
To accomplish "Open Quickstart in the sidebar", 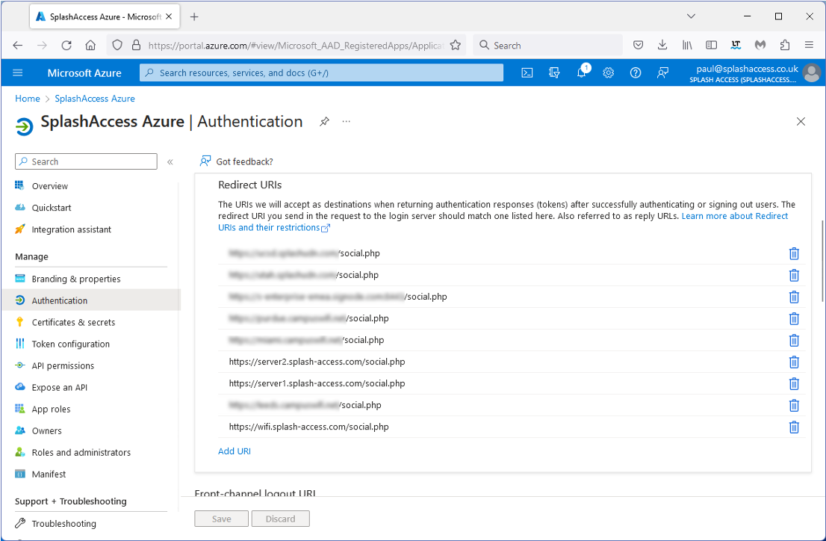I will (x=51, y=208).
